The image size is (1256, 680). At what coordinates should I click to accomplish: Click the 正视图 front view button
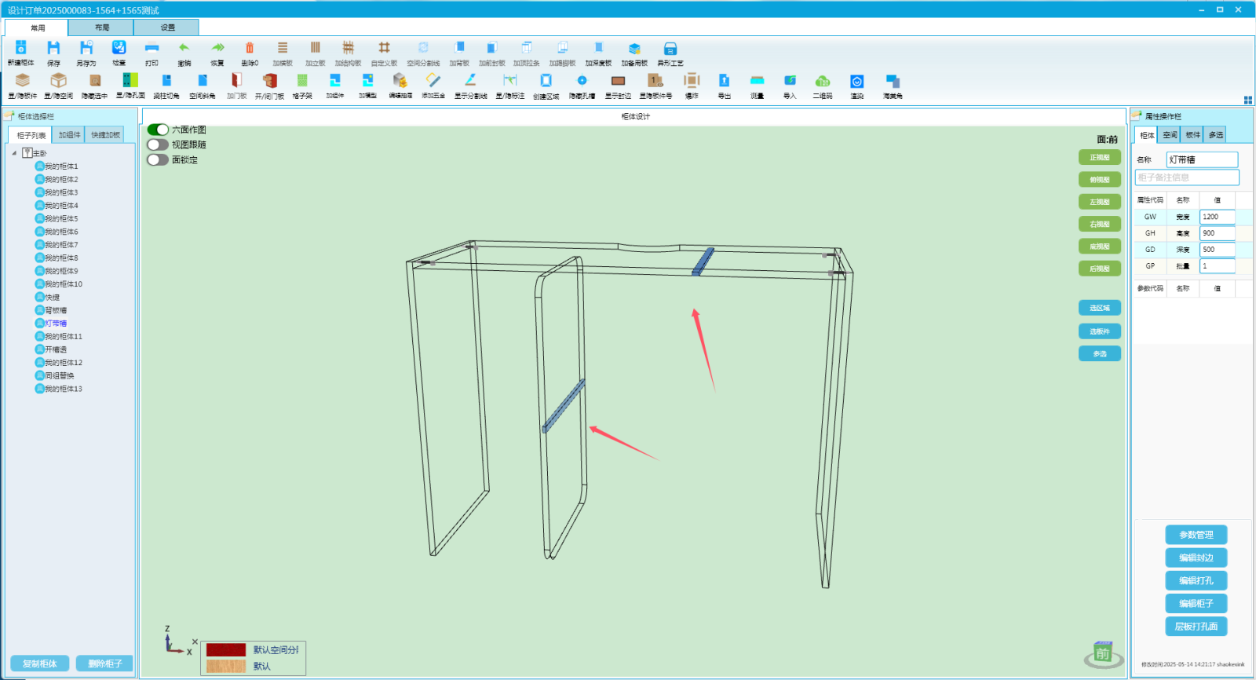pyautogui.click(x=1100, y=158)
